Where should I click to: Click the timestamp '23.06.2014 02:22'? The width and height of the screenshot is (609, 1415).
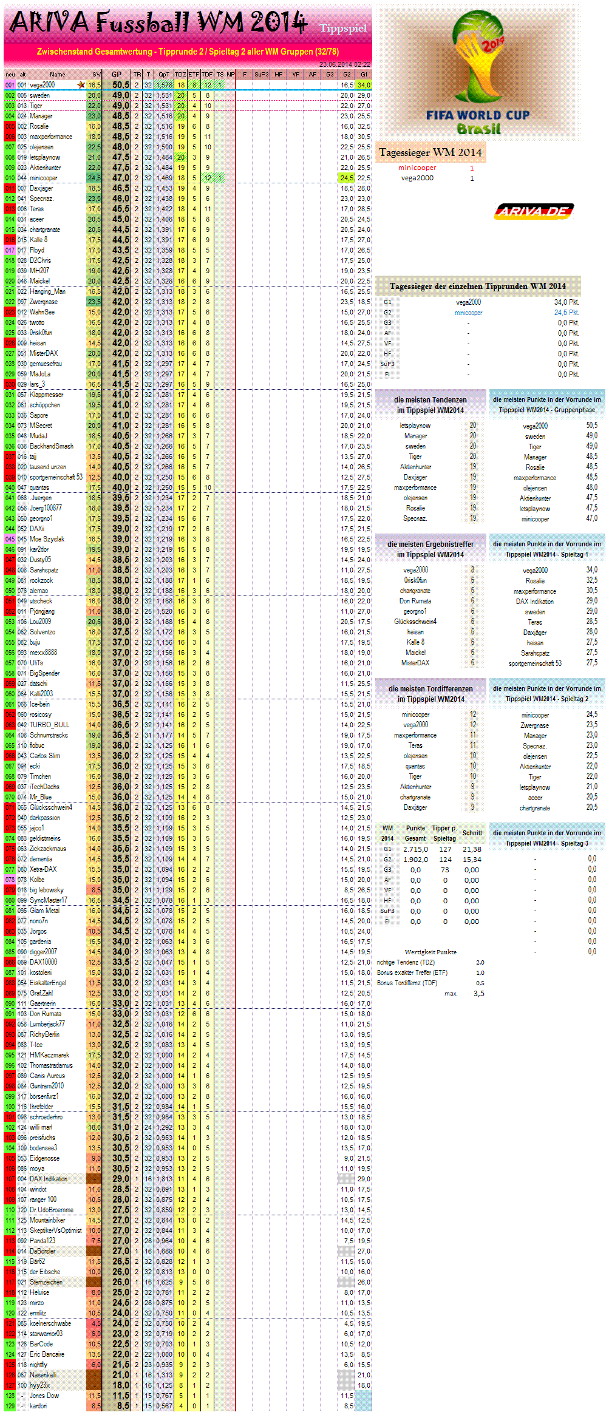point(344,64)
